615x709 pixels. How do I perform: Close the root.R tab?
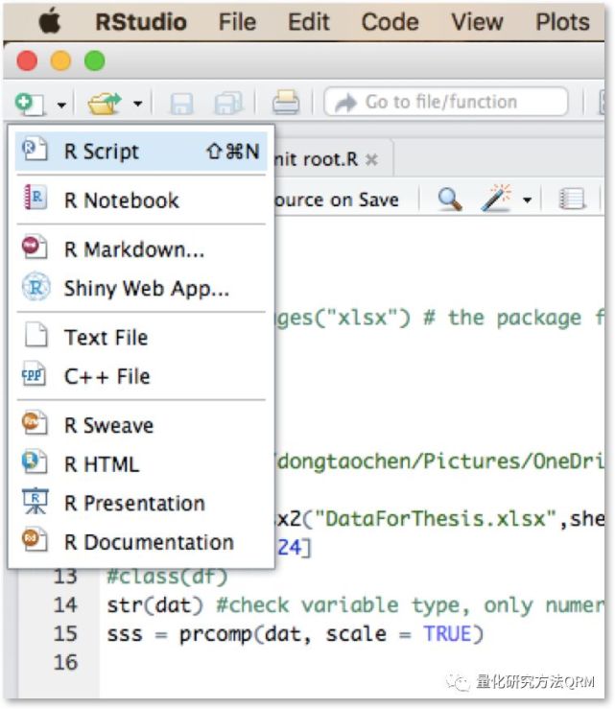[371, 159]
